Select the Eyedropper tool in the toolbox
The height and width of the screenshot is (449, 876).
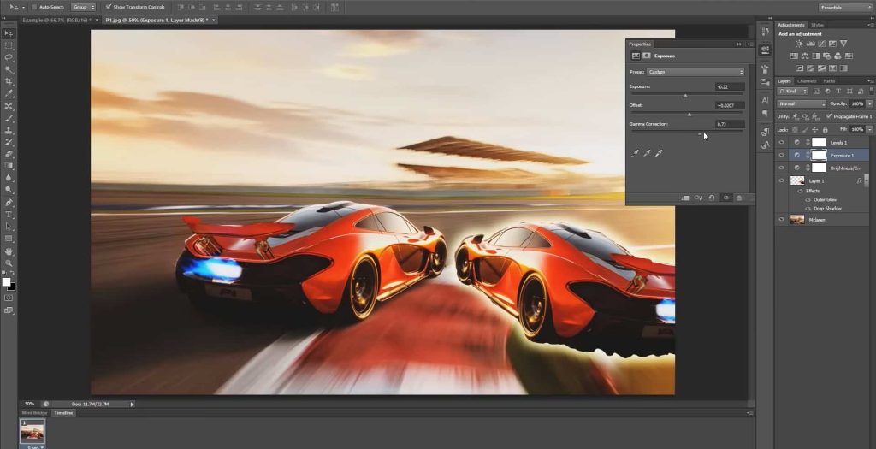(9, 93)
